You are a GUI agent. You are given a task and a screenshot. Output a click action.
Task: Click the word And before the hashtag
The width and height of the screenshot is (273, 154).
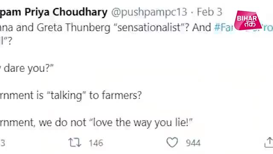(x=201, y=27)
